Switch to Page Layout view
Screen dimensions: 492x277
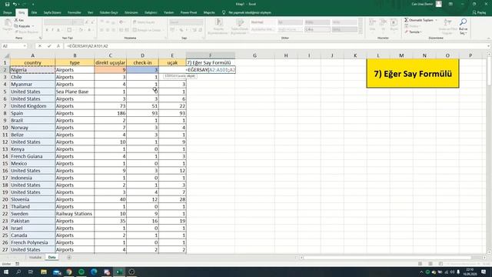coord(430,264)
